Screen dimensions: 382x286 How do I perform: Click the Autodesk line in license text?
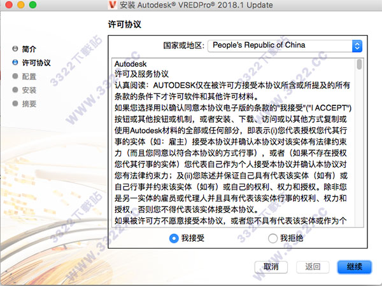(131, 64)
